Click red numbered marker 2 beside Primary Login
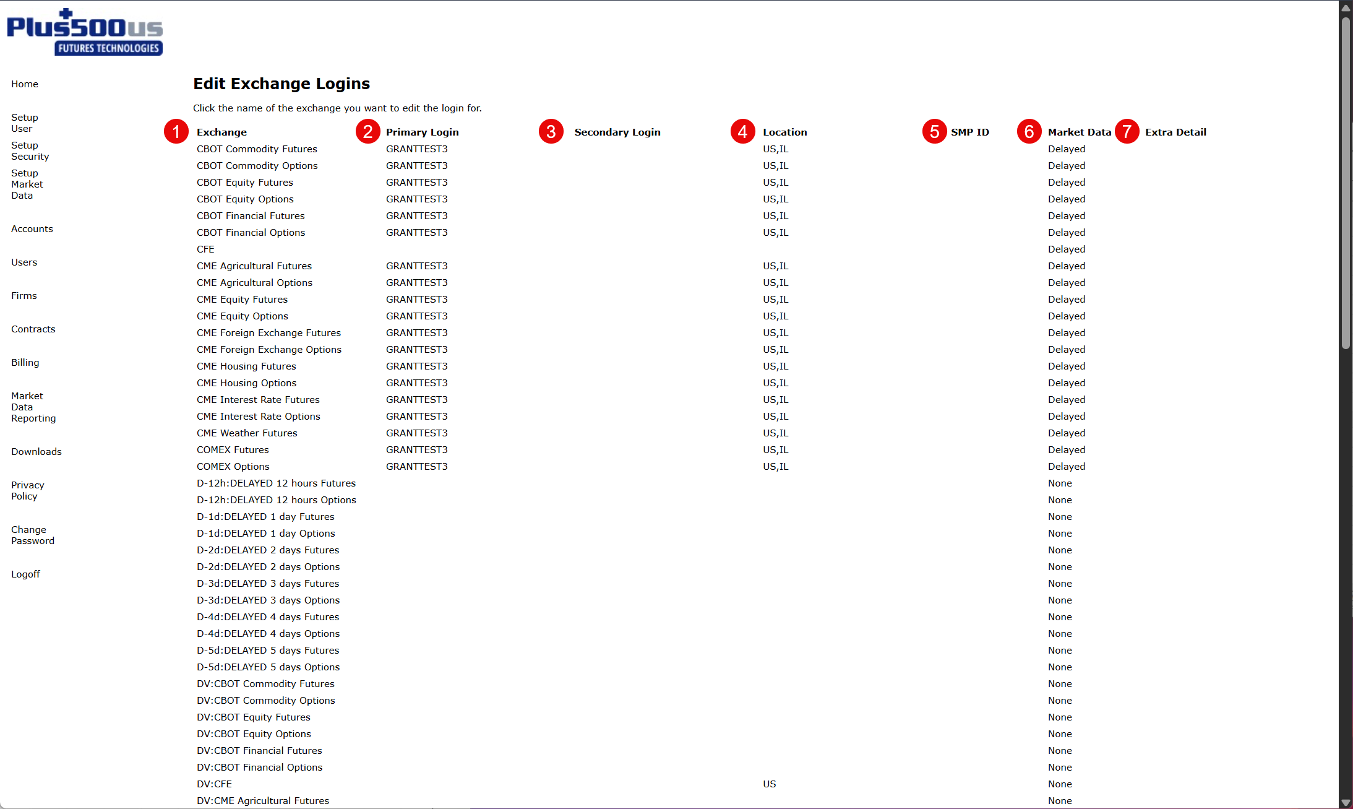The height and width of the screenshot is (809, 1353). (367, 132)
